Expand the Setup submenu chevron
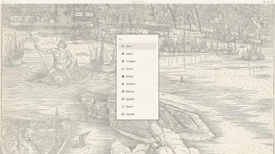This screenshot has height=154, width=275. (154, 77)
